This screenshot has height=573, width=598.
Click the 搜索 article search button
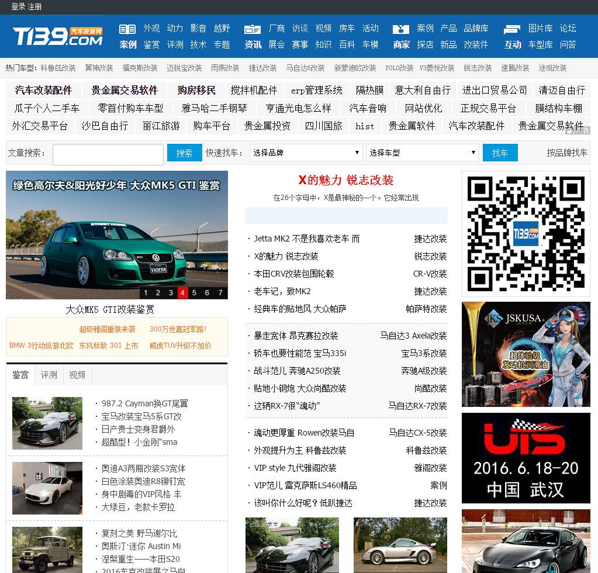click(184, 153)
